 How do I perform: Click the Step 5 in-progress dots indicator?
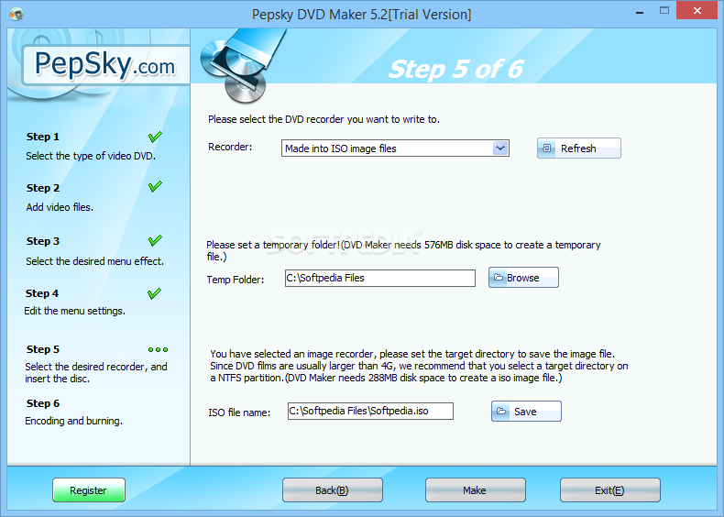pyautogui.click(x=158, y=350)
